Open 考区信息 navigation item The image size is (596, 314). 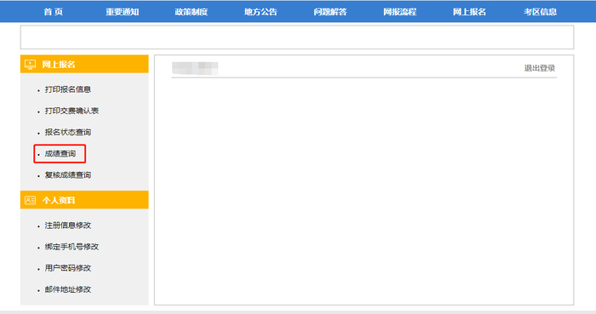click(540, 12)
